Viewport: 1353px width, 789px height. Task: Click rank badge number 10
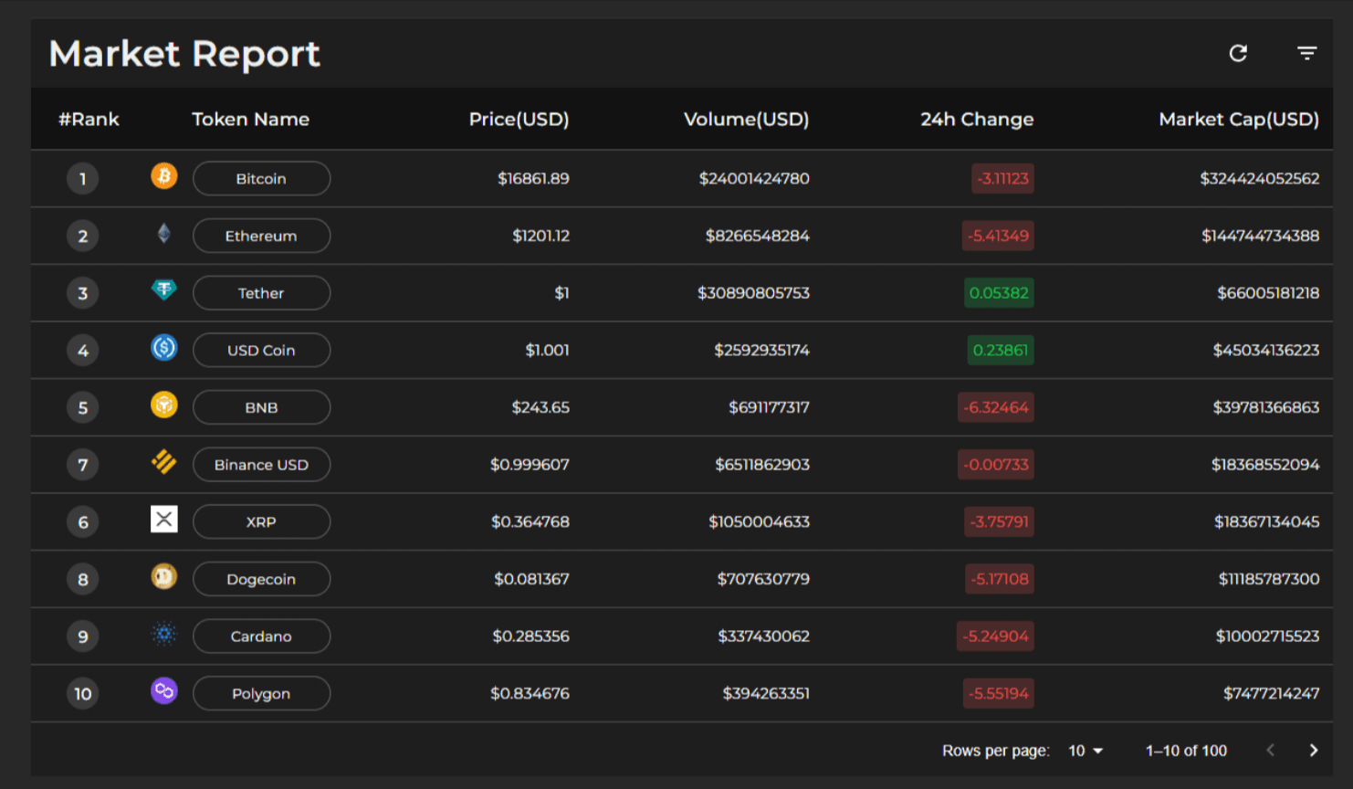click(x=83, y=694)
